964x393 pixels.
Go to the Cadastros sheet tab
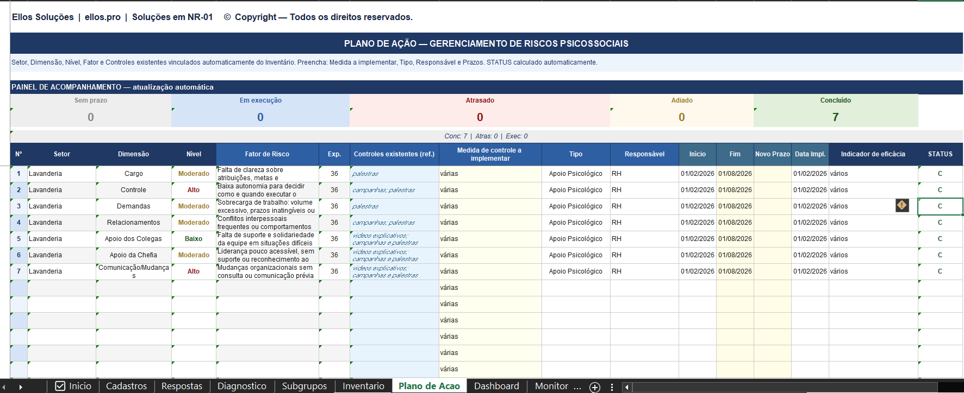[x=126, y=386]
